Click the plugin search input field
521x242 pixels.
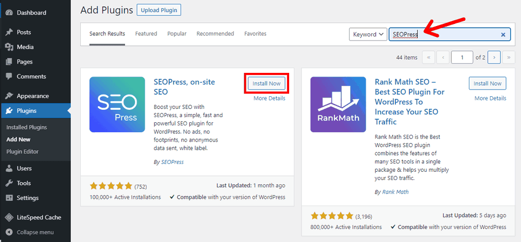coord(450,34)
